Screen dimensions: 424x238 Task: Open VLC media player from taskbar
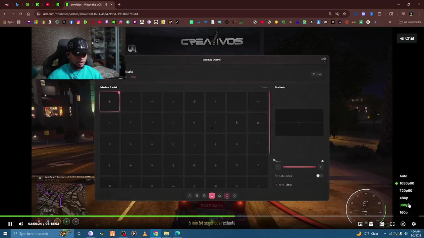point(145,234)
